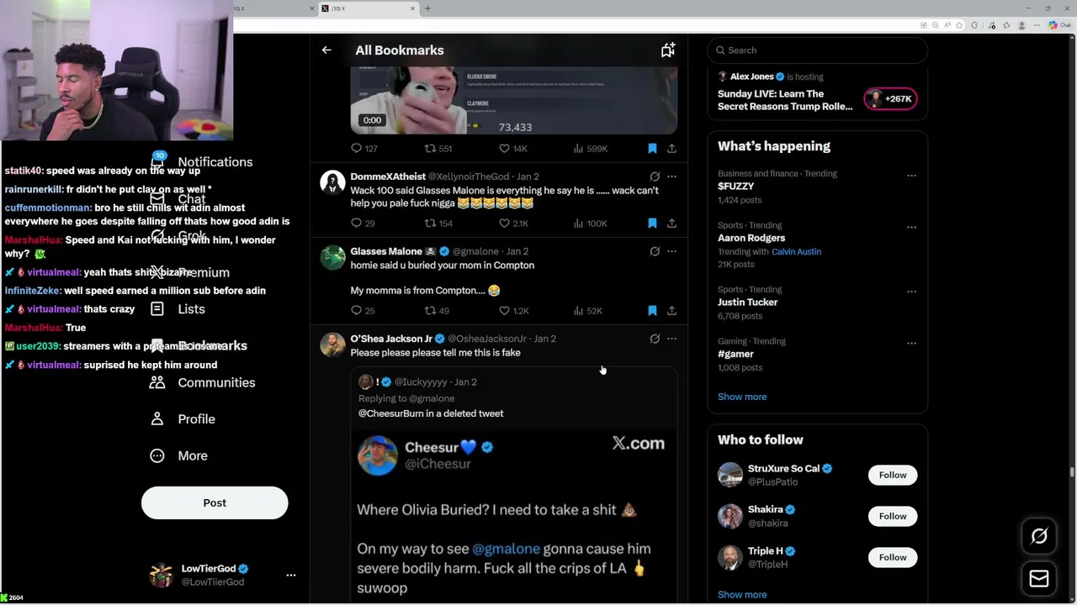
Task: Remove bookmark on DommeXAtheist post
Action: tap(652, 224)
